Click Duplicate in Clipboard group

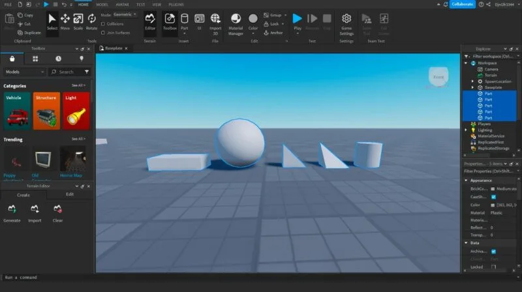(29, 33)
